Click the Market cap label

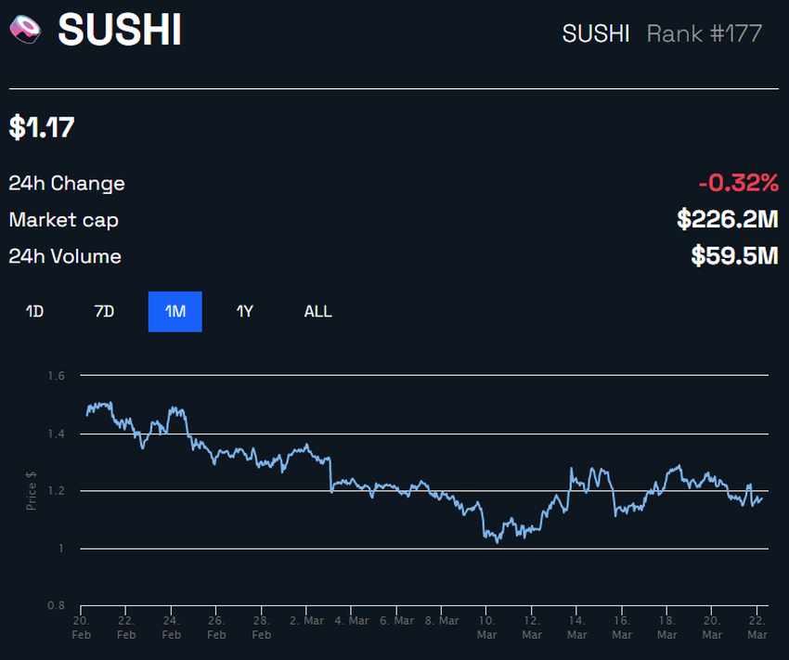[63, 220]
